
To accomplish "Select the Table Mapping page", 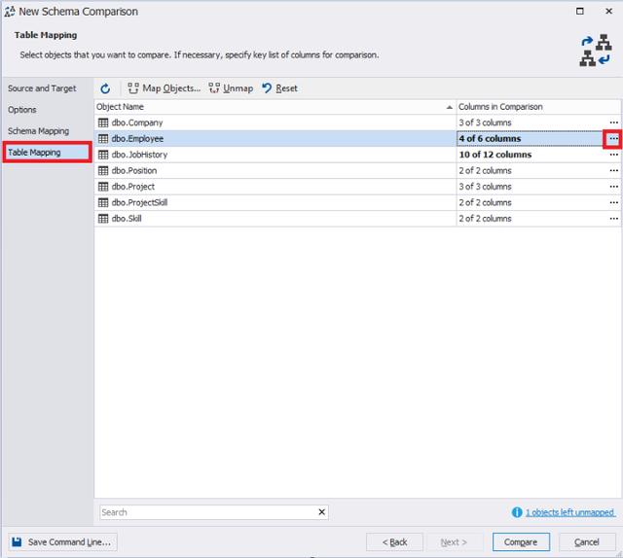I will click(x=47, y=153).
